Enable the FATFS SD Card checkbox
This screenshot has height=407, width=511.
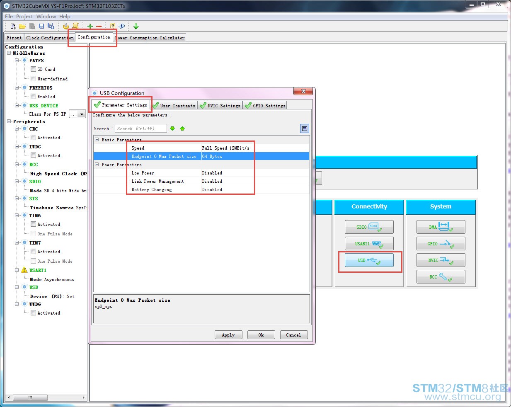(33, 69)
